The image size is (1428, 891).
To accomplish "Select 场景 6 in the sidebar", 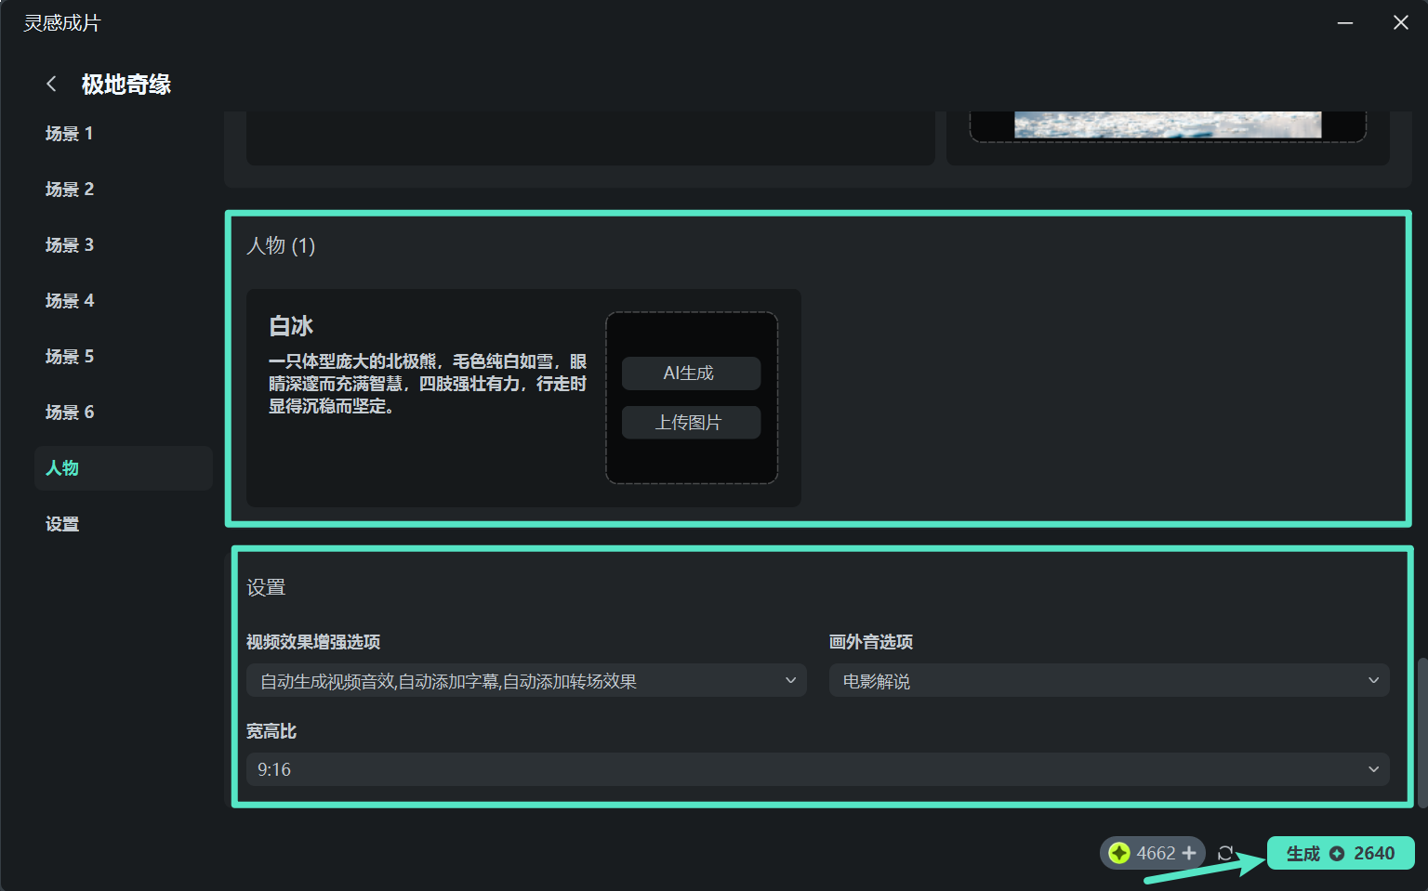I will [69, 412].
